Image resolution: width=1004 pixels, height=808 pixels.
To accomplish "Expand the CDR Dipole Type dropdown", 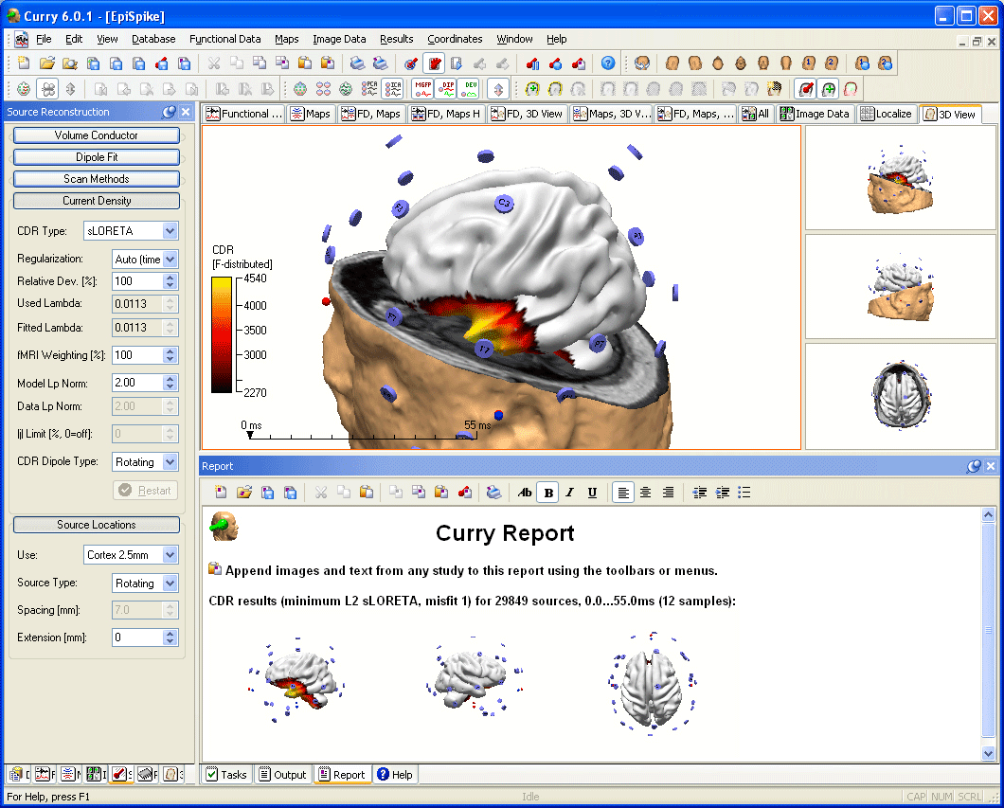I will pyautogui.click(x=170, y=462).
